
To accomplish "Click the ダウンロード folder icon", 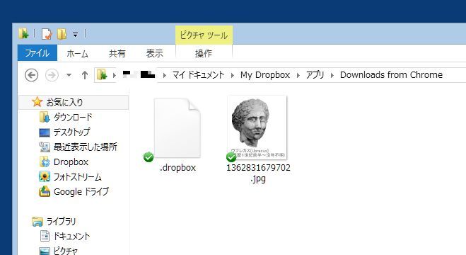I will click(x=45, y=117).
